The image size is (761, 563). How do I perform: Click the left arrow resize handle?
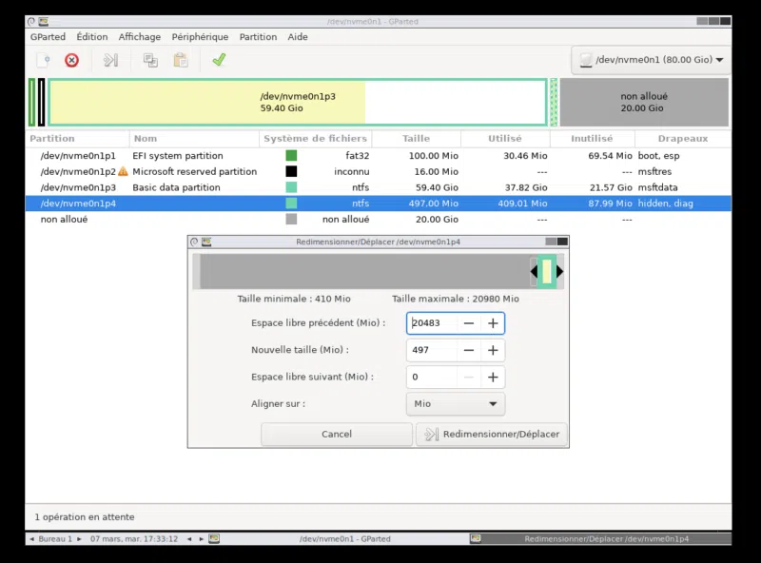point(535,272)
